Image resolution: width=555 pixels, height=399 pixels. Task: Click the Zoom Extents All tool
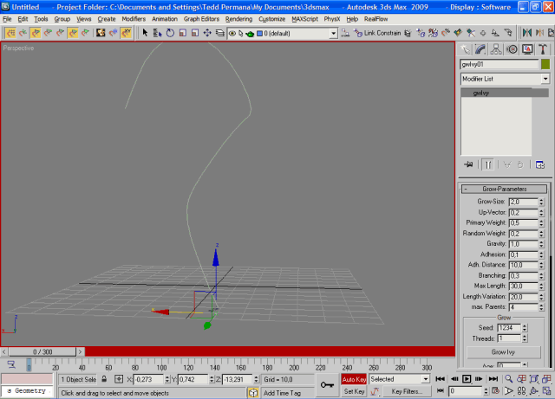click(x=547, y=379)
